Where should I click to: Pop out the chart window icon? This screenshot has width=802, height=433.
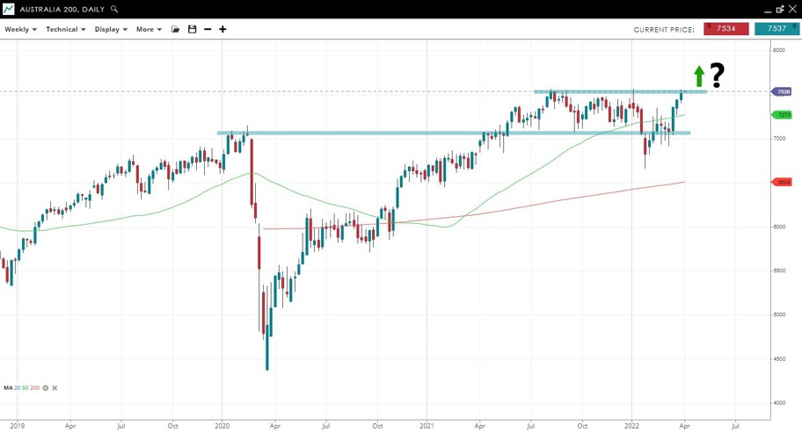pos(779,9)
